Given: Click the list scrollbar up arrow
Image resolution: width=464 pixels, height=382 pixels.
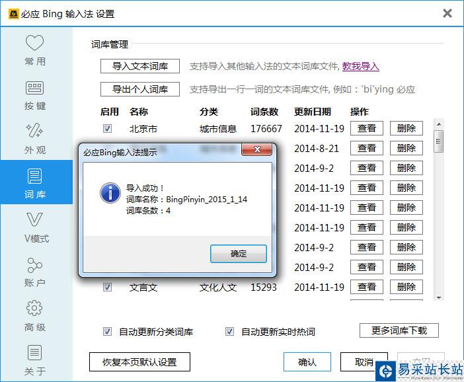Looking at the screenshot, I should [439, 124].
